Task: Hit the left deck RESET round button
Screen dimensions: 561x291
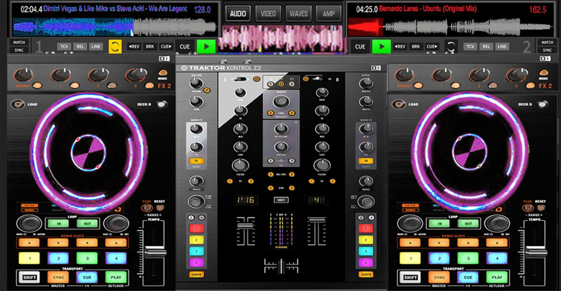Action: click(x=160, y=208)
